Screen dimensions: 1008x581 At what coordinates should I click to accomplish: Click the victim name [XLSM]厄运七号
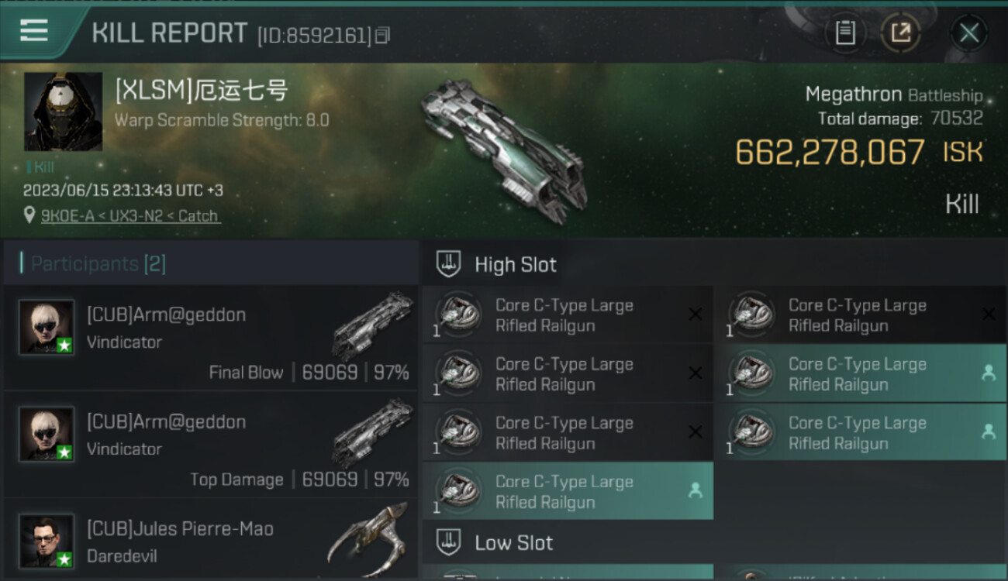(202, 91)
